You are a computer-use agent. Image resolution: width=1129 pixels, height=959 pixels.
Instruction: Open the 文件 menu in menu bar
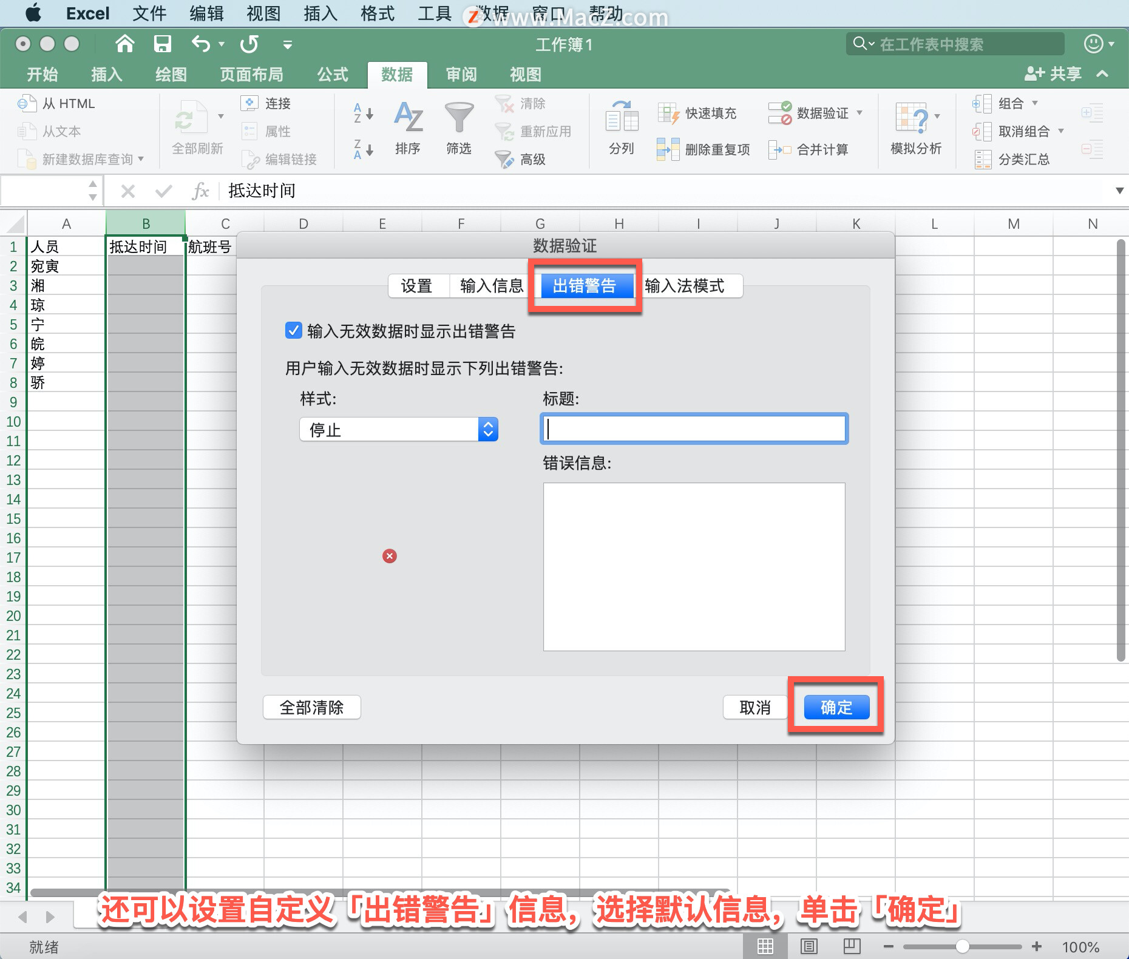pyautogui.click(x=149, y=13)
